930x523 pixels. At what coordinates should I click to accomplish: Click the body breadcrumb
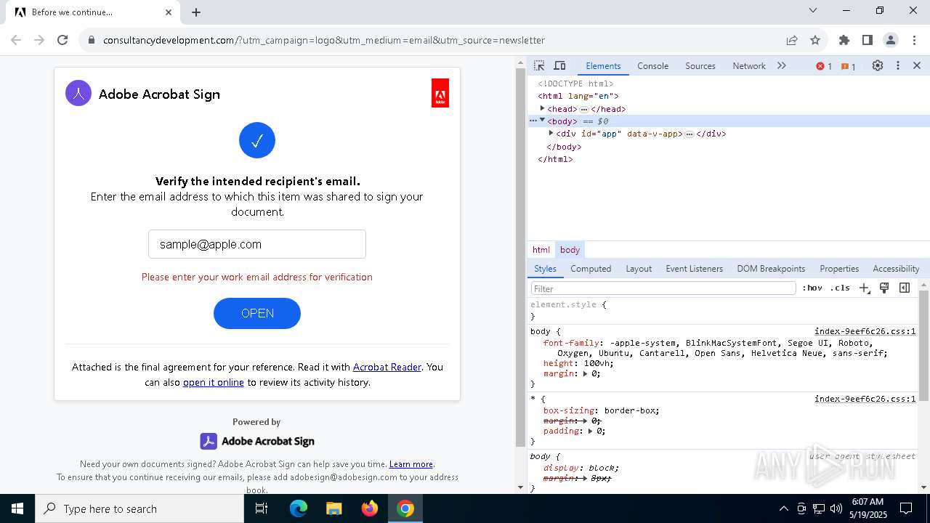click(570, 249)
